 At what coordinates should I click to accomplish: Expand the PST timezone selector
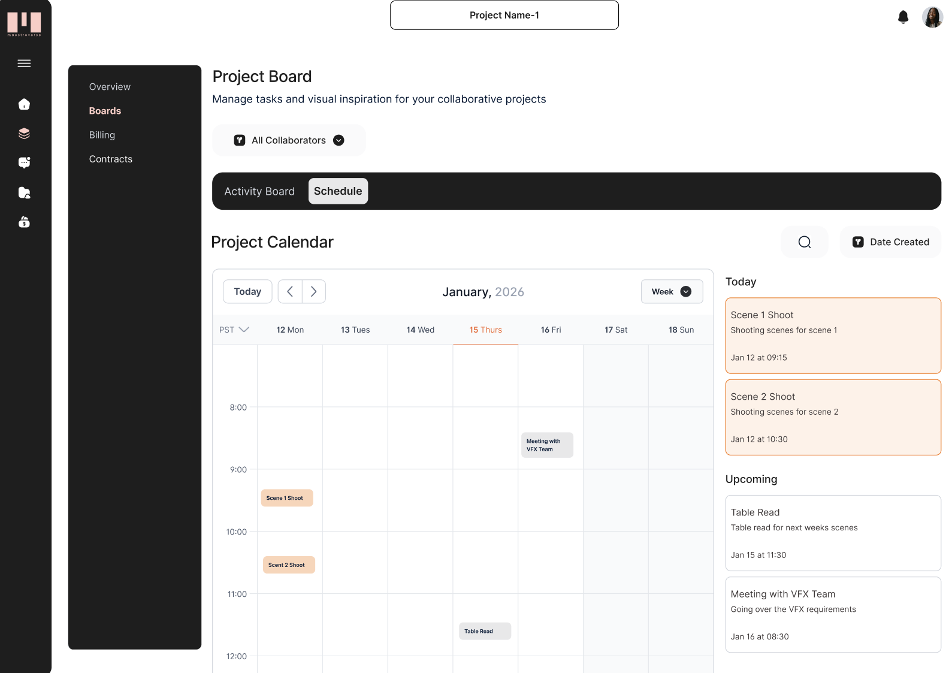point(234,330)
